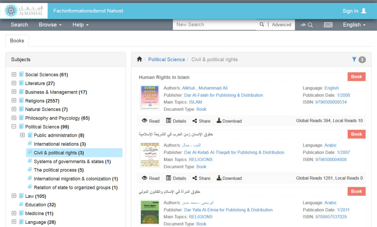Expand the Social Sciences subject
The height and width of the screenshot is (227, 377).
coord(14,75)
